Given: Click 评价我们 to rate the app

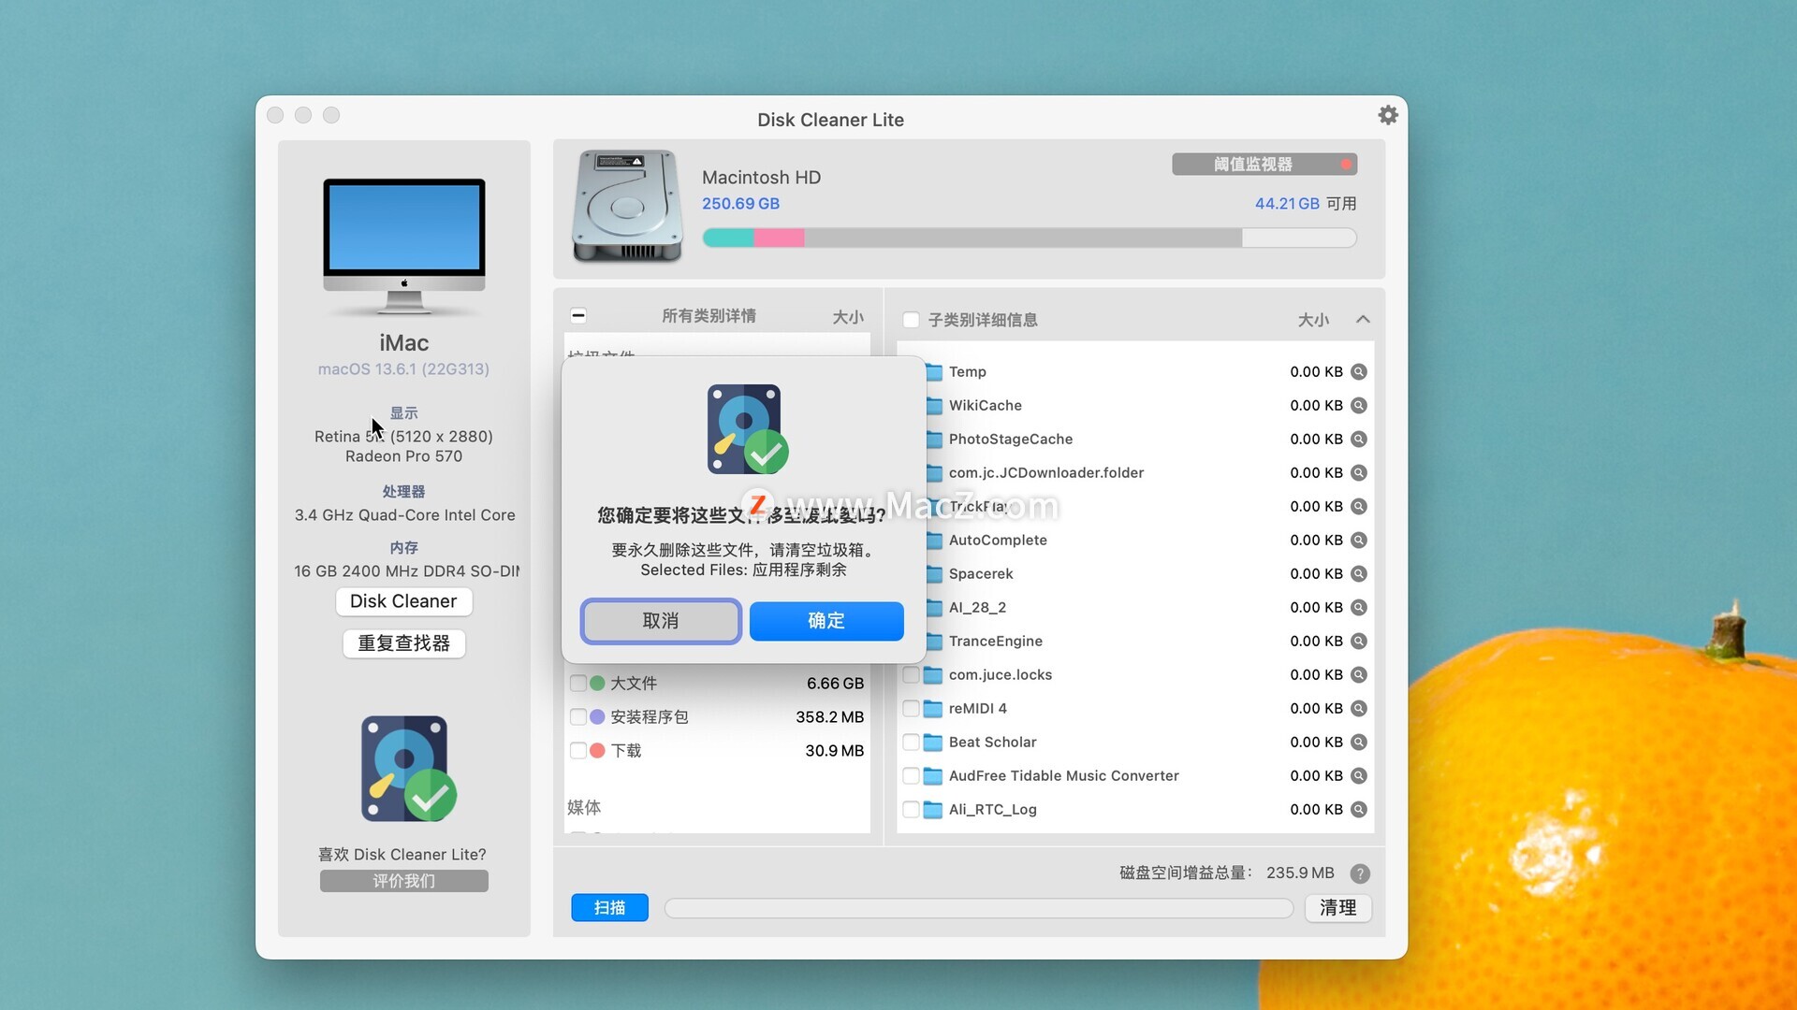Looking at the screenshot, I should point(403,881).
